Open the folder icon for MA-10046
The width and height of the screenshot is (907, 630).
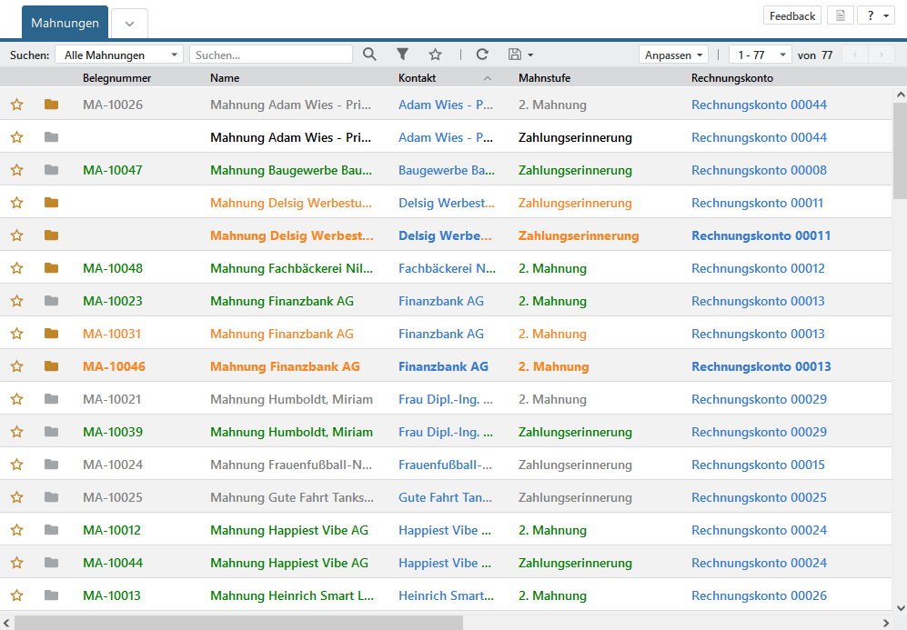click(51, 366)
